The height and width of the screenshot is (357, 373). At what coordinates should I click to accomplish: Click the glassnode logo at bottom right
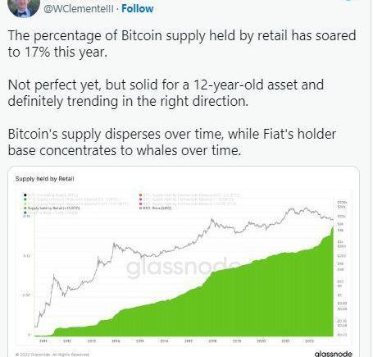pyautogui.click(x=333, y=354)
